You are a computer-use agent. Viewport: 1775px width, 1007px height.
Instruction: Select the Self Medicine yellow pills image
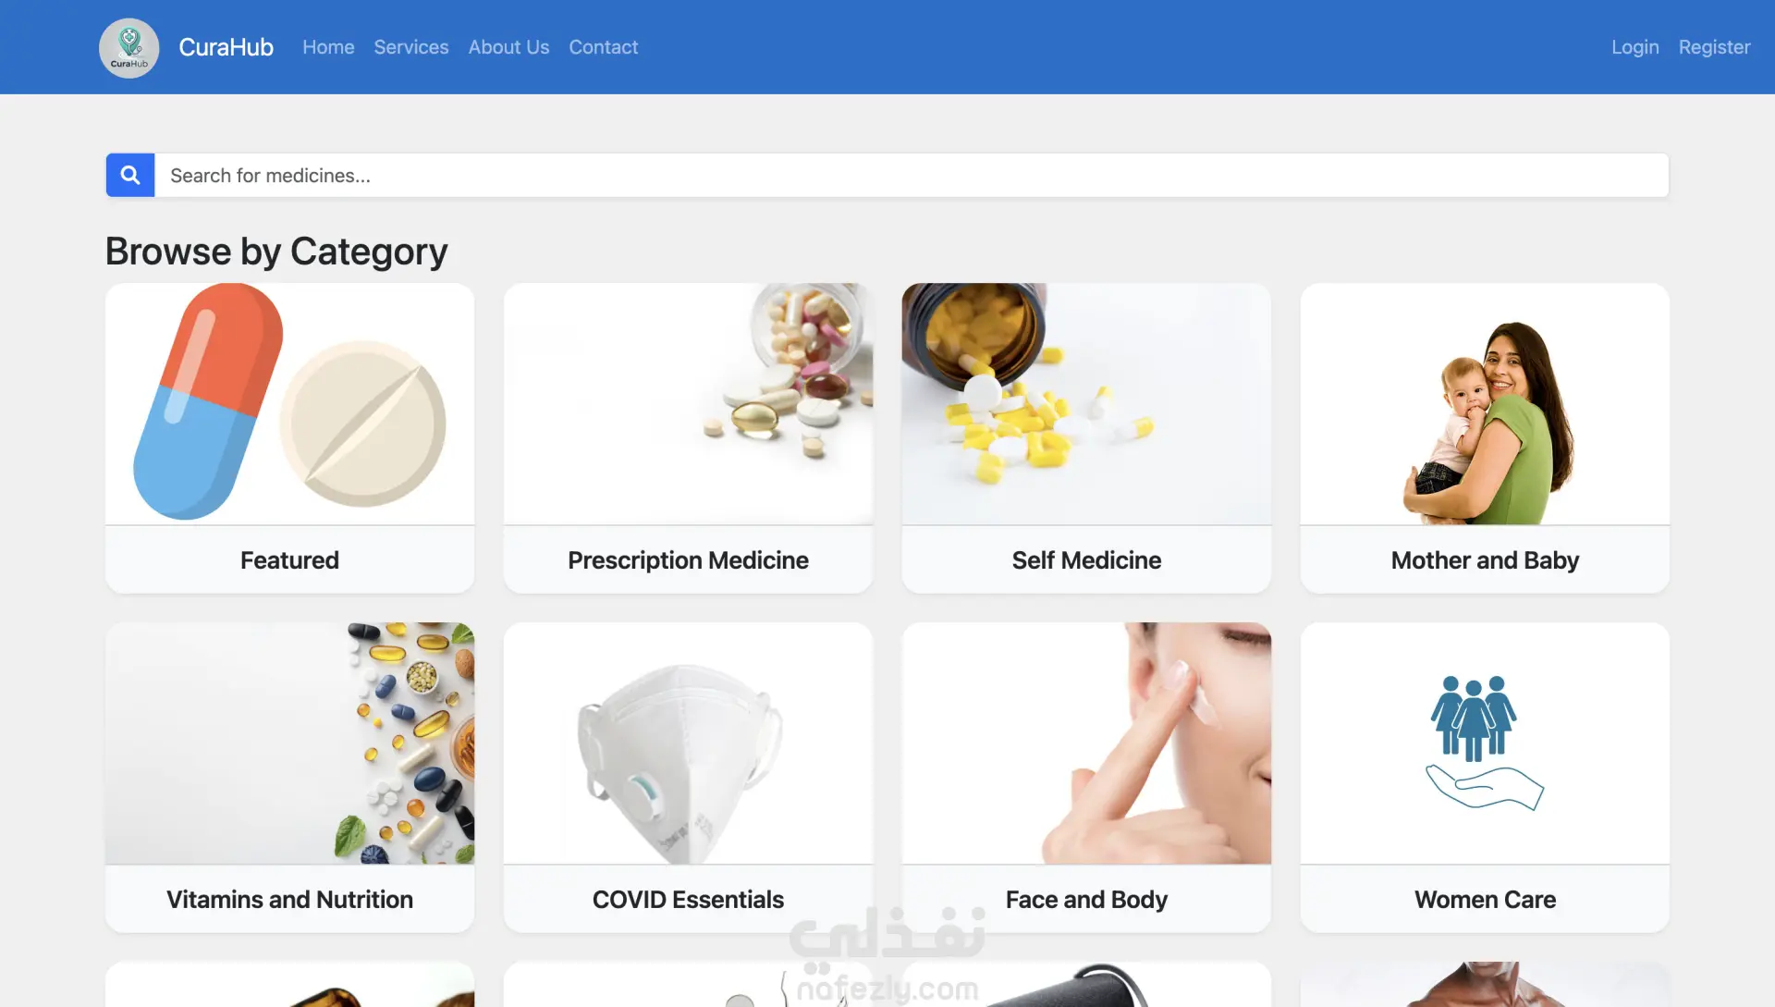click(x=1086, y=403)
